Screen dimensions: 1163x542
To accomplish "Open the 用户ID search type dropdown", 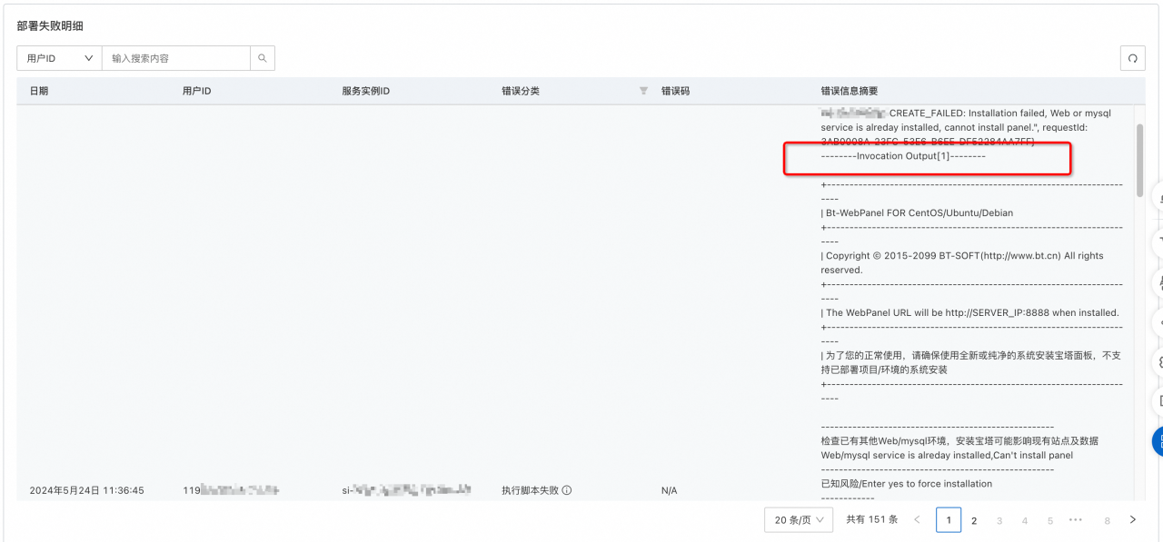I will click(59, 58).
